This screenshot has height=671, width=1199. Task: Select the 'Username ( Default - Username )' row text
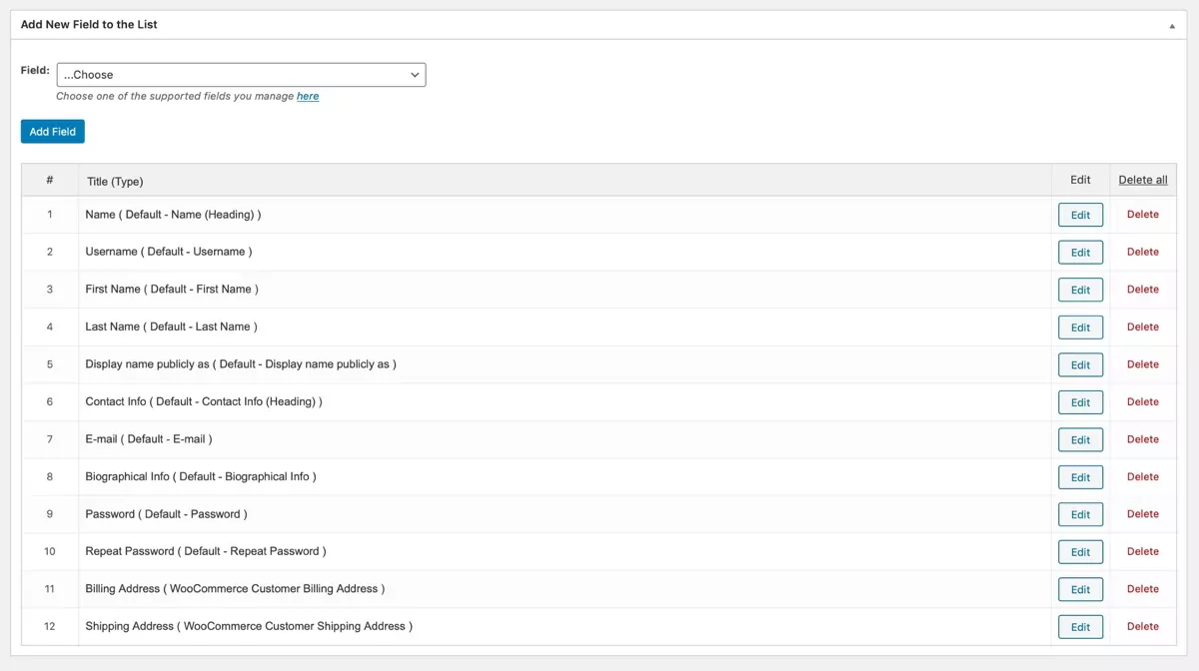(169, 252)
